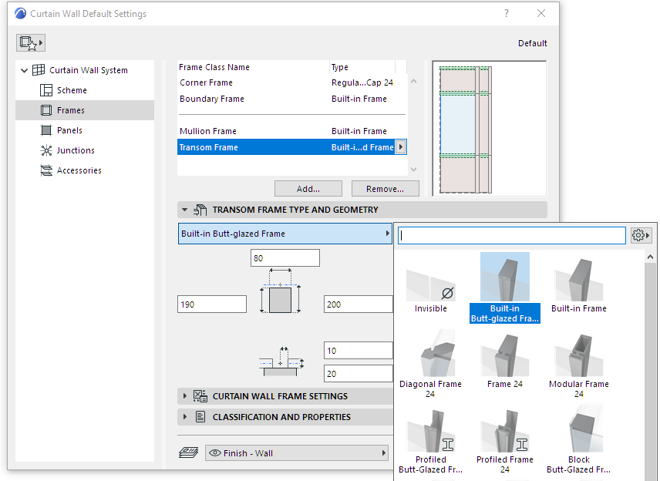
Task: Expand Classification and Properties panel
Action: coord(281,417)
